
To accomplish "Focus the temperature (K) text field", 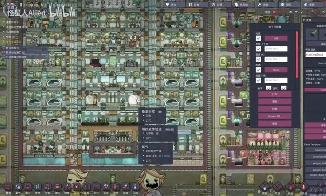I will point(276,59).
